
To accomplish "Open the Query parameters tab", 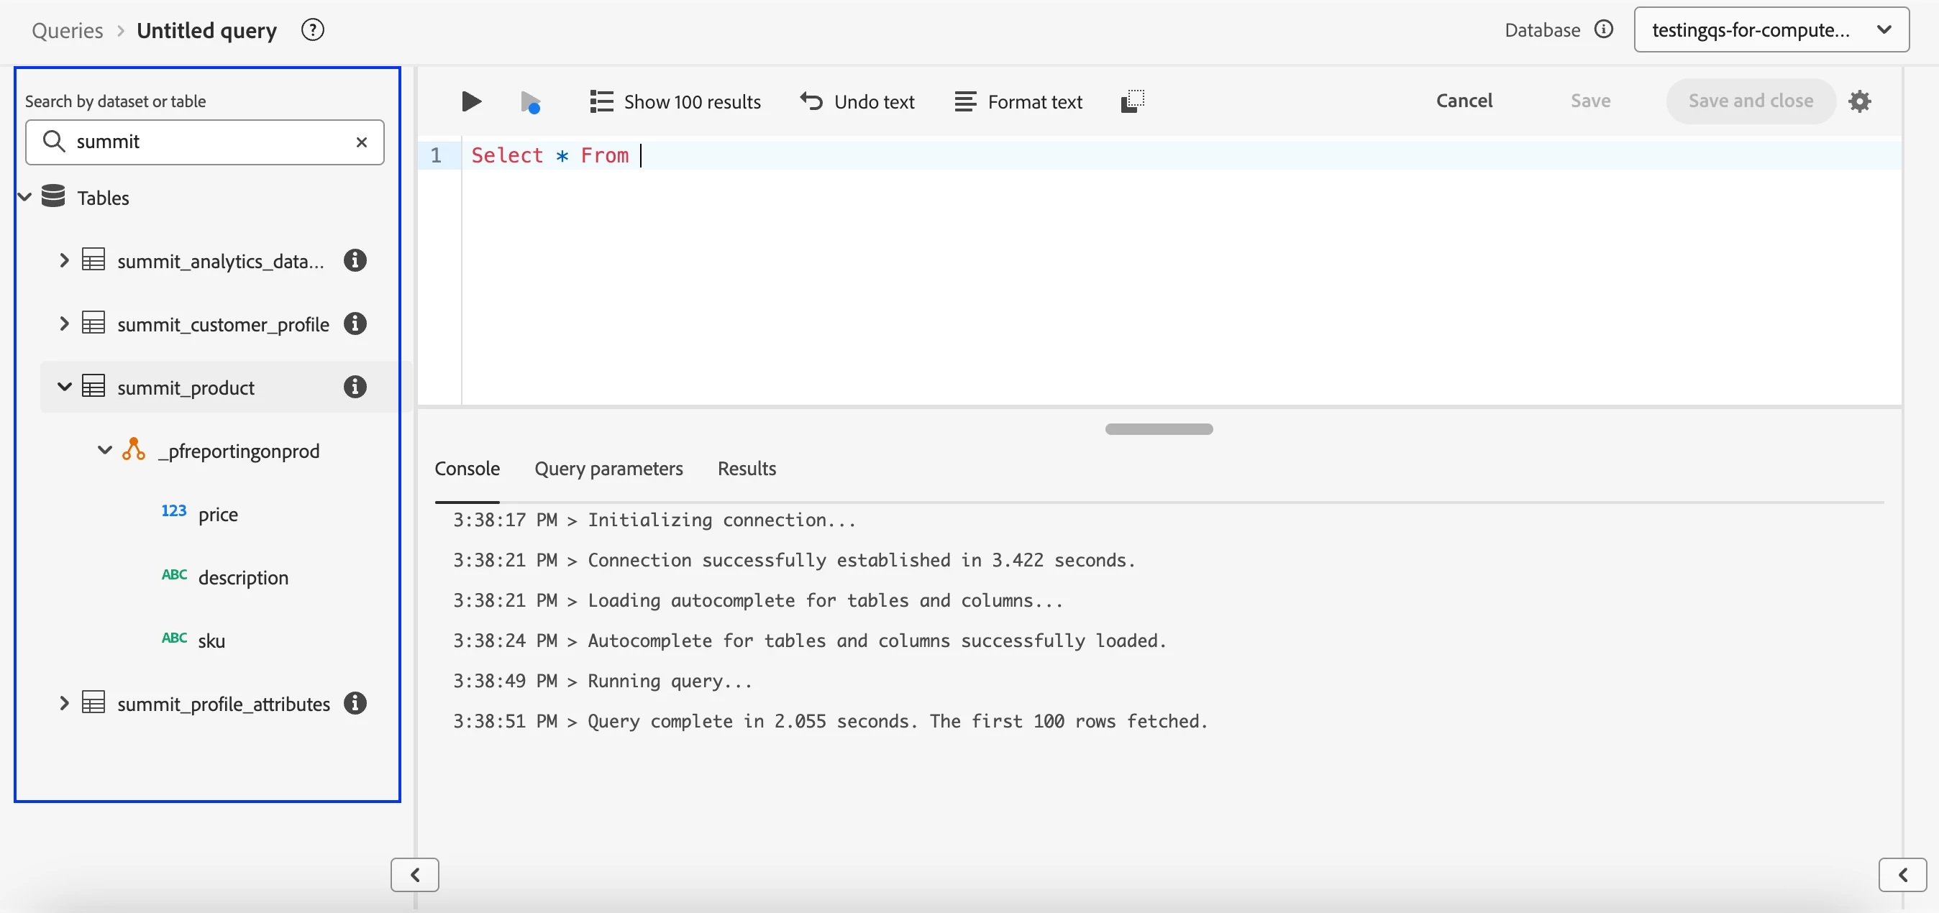I will click(x=608, y=468).
